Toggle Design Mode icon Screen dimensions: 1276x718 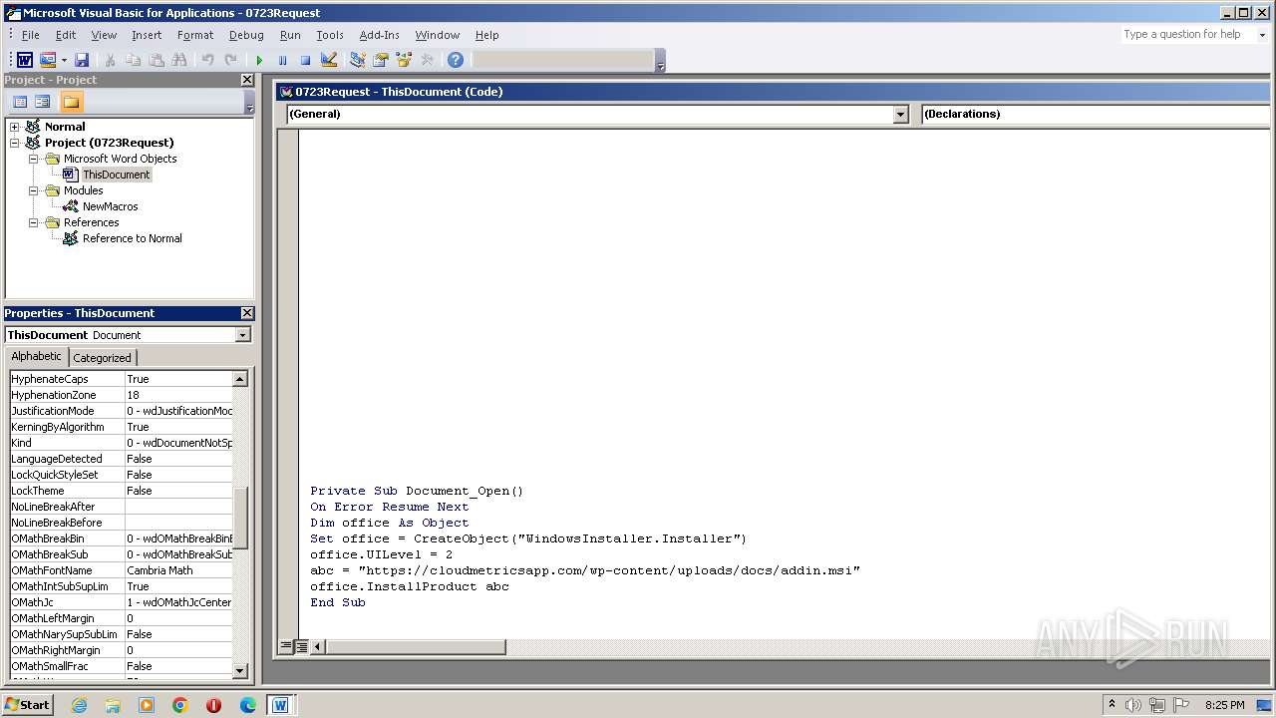click(x=329, y=61)
